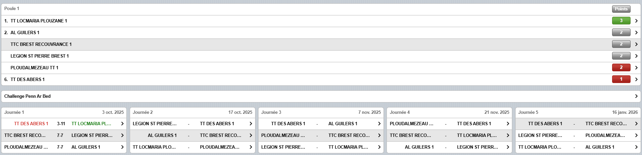The height and width of the screenshot is (155, 642).
Task: Select the Journée 3 header
Action: [x=321, y=112]
